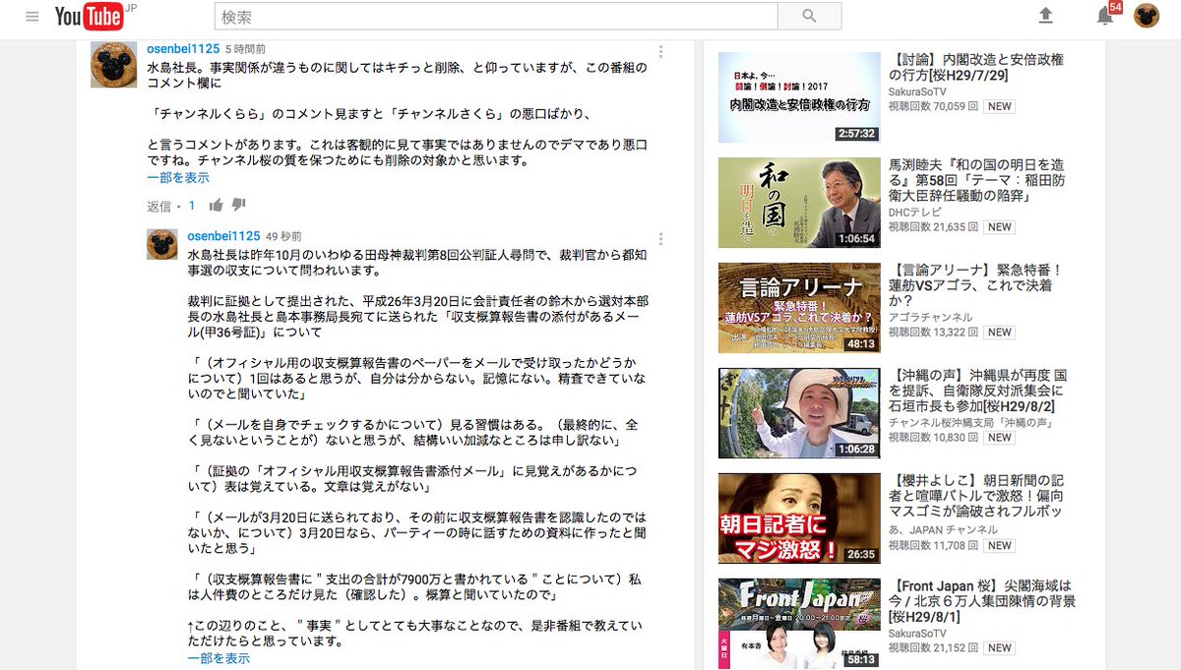
Task: Open title 【Front Japan 桜】尖閣海域は今
Action: [x=981, y=601]
